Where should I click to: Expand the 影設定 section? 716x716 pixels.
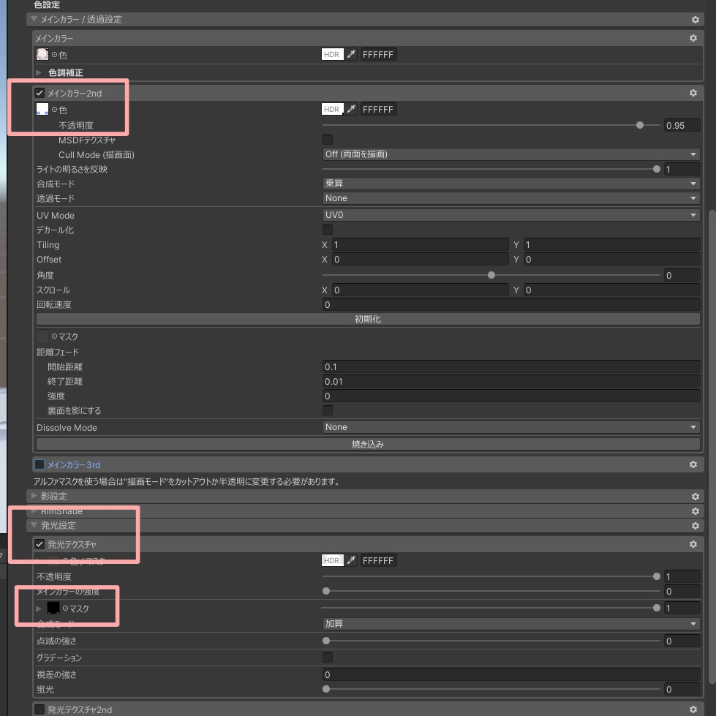(34, 495)
